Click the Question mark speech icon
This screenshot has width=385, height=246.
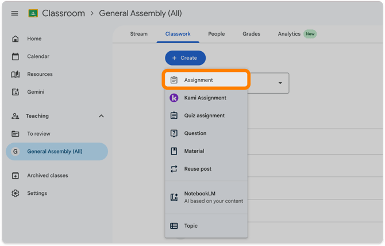[x=174, y=133]
